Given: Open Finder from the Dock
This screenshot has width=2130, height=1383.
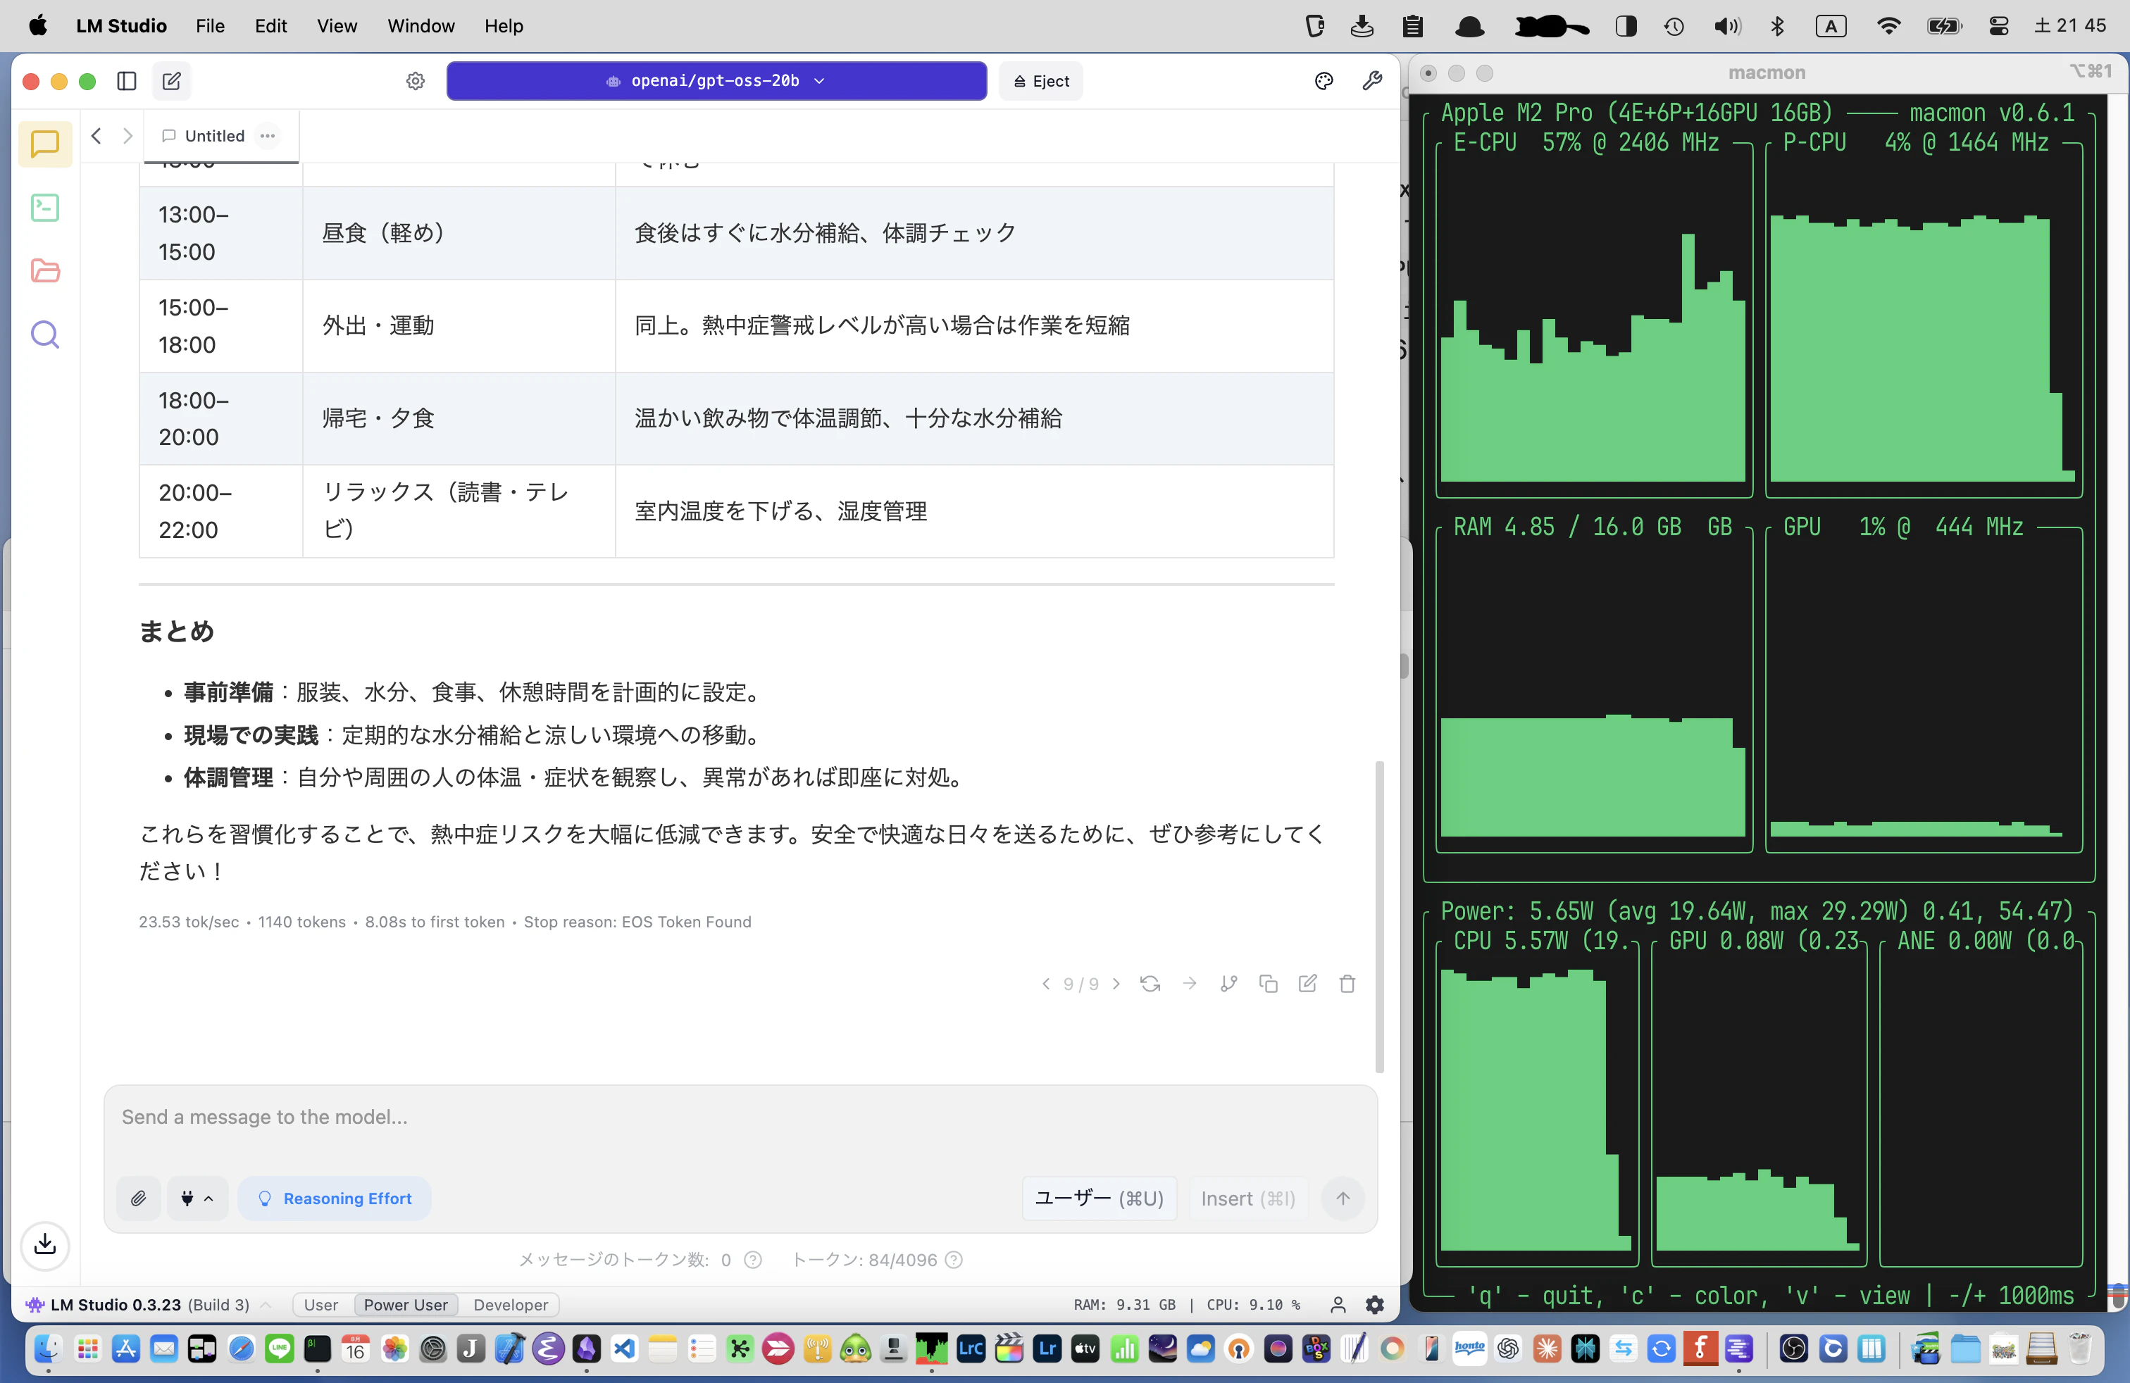Looking at the screenshot, I should 47,1348.
